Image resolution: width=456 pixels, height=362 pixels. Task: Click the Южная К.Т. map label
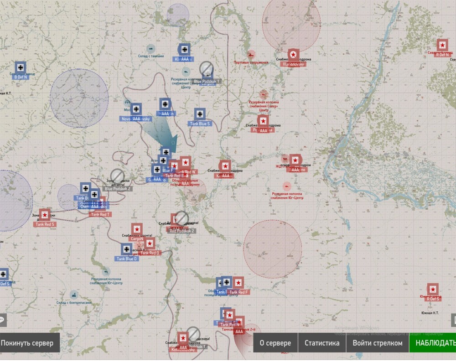coord(430,313)
